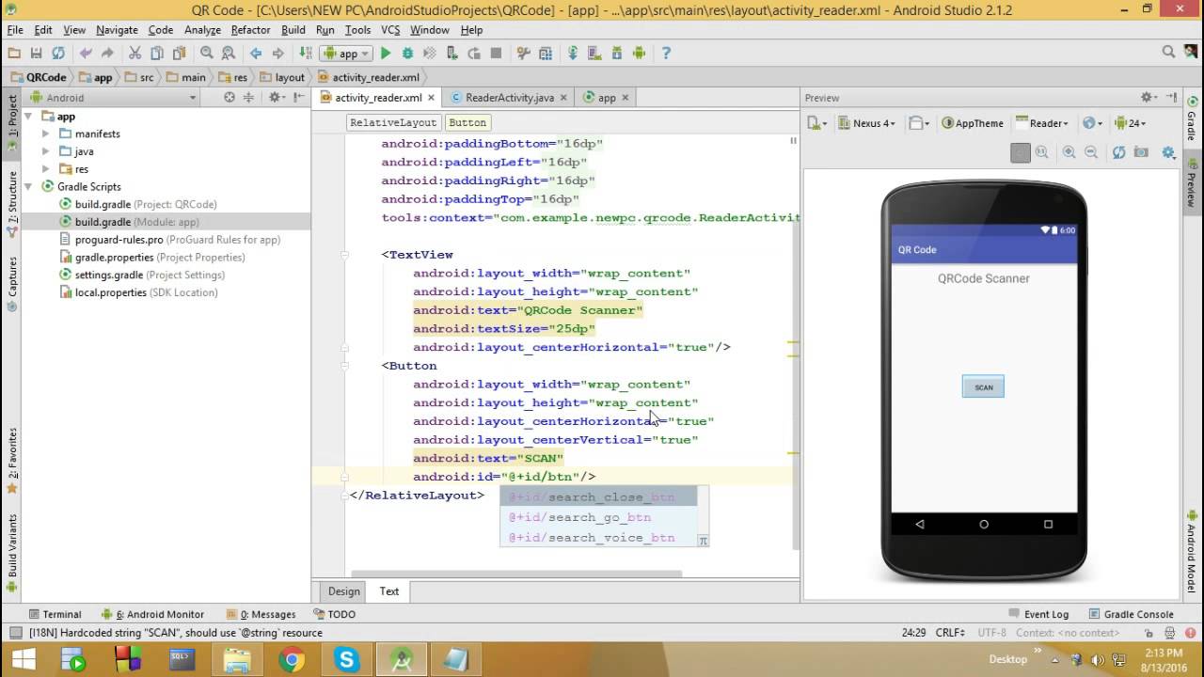Open Chrome from the Windows taskbar
The image size is (1204, 677).
pos(293,659)
